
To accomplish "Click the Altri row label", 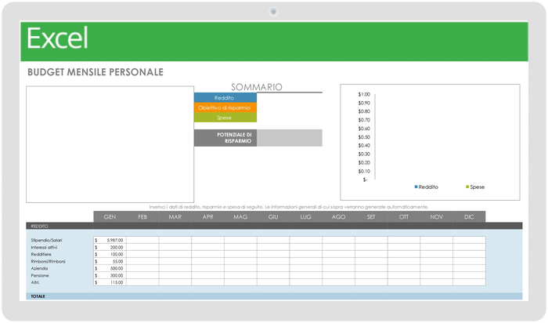I will [35, 282].
